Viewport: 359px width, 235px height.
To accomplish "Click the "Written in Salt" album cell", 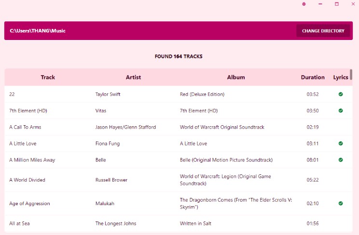I will tap(195, 223).
